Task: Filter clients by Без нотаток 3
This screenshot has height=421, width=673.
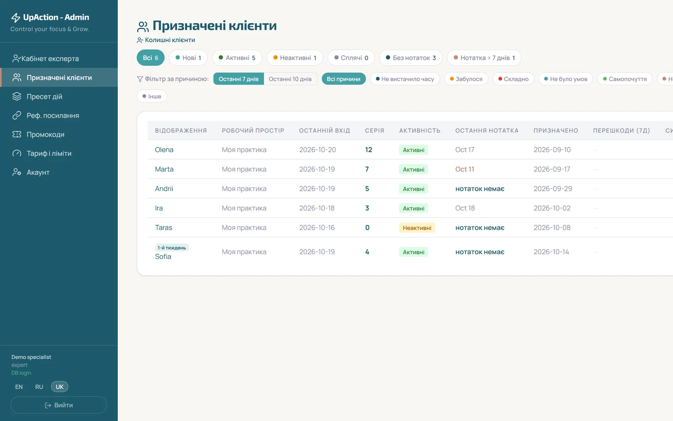Action: click(411, 58)
